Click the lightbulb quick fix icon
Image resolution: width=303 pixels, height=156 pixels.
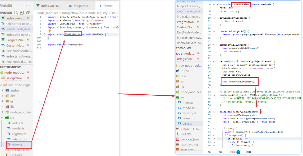[x=49, y=31]
